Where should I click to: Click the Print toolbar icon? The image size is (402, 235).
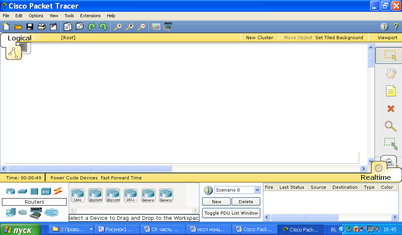(42, 27)
